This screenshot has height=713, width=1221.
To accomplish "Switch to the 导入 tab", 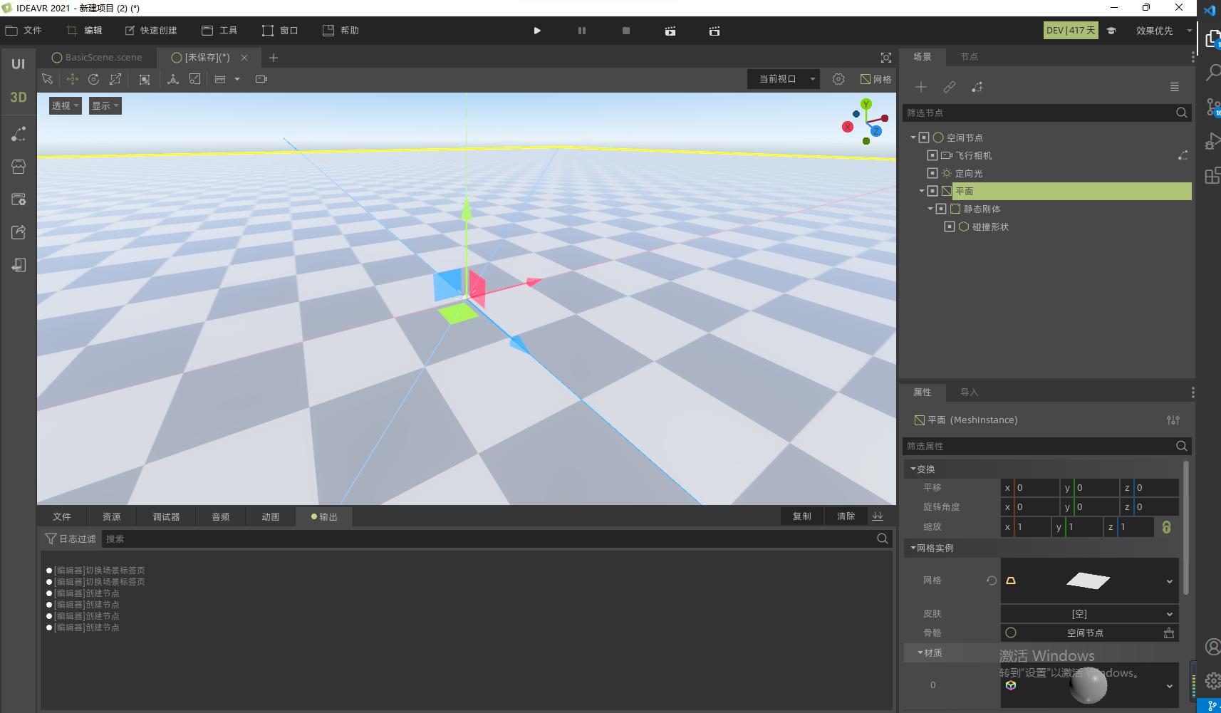I will tap(969, 392).
